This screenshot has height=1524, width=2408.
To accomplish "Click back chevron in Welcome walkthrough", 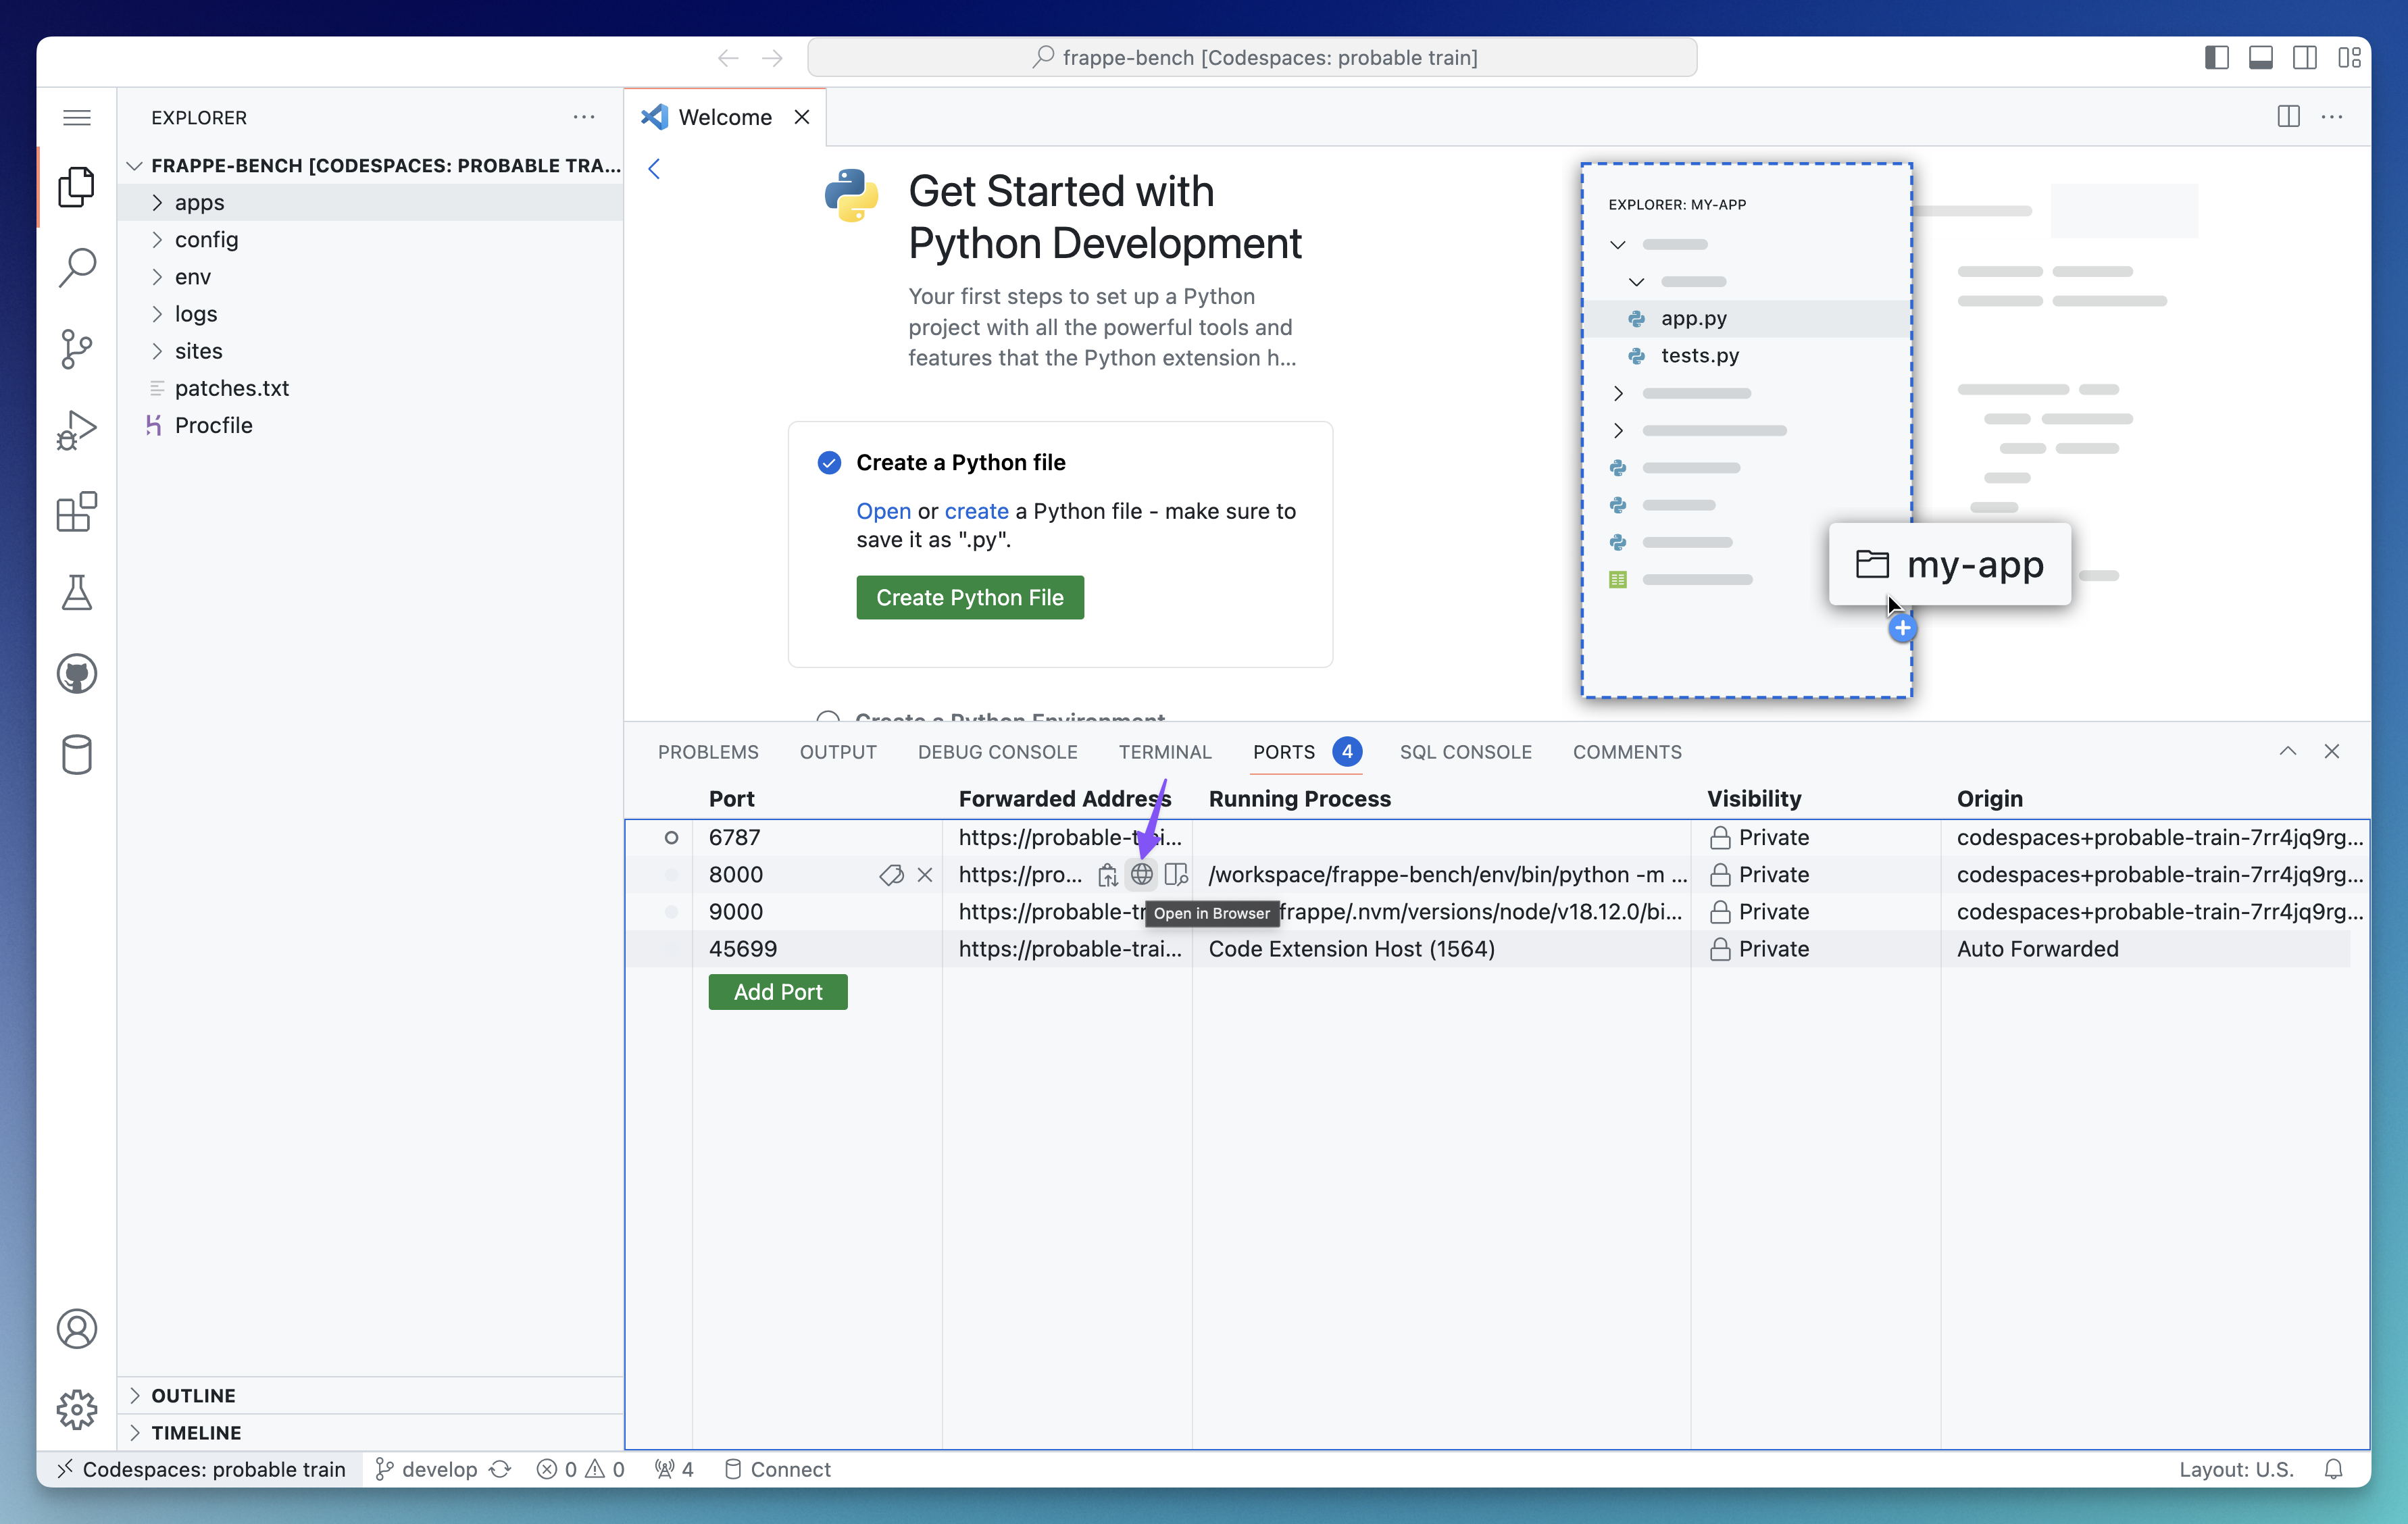I will [654, 169].
